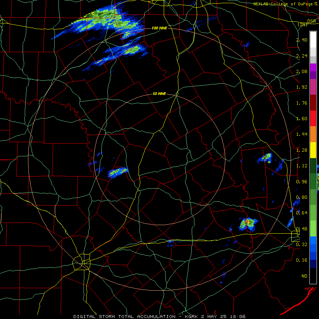Pick the yellow swatch beside 1.28

click(313, 150)
